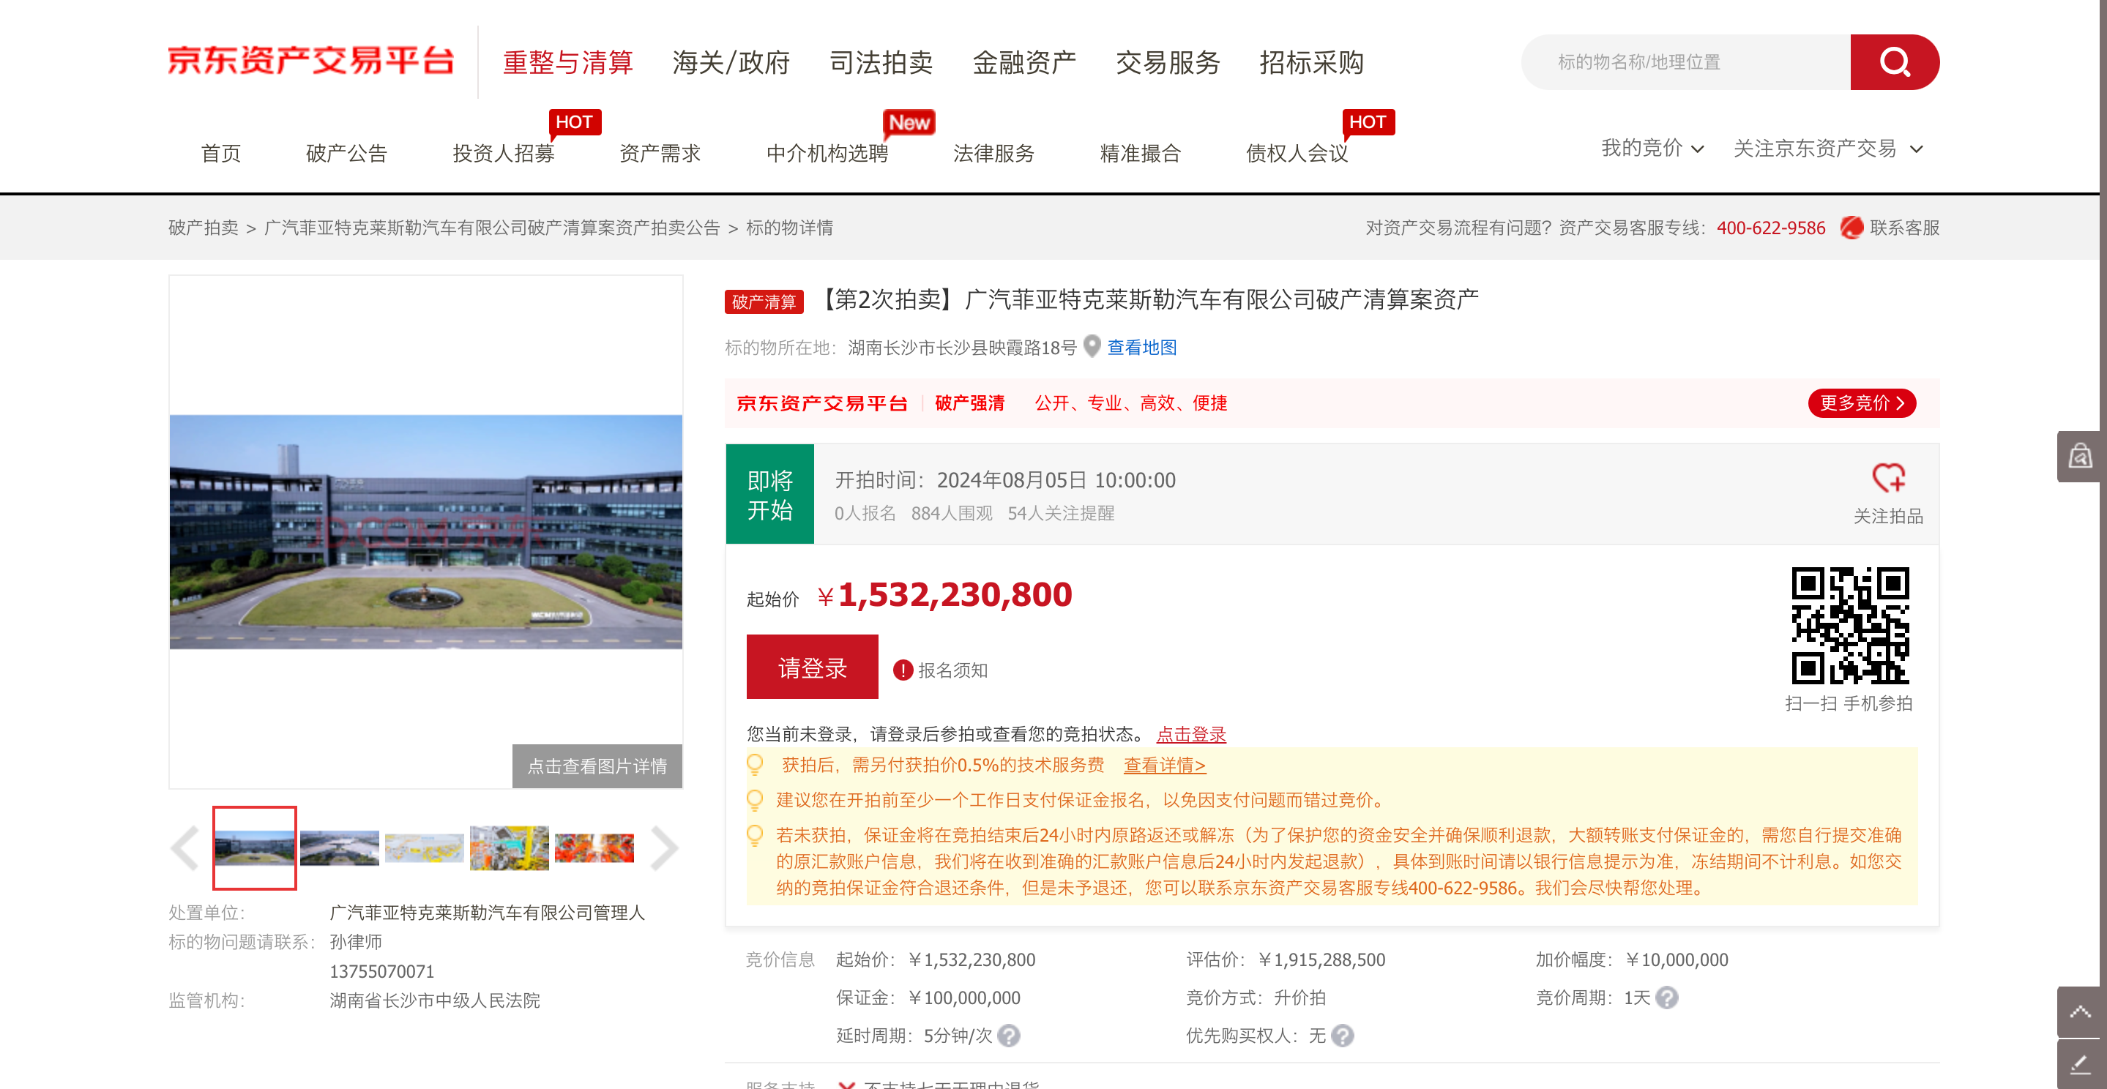
Task: Show next thumbnails with right arrow
Action: point(663,847)
